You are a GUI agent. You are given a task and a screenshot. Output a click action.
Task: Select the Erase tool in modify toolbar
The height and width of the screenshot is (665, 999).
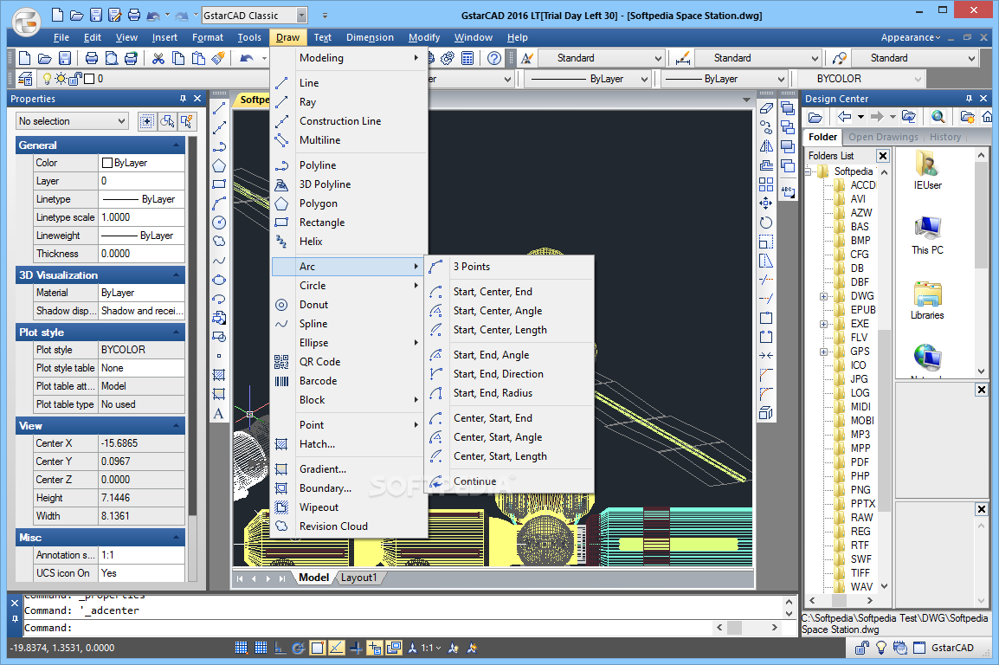click(x=766, y=108)
